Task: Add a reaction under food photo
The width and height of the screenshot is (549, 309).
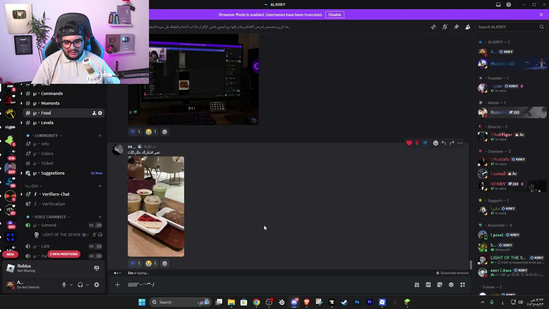Action: (x=165, y=264)
